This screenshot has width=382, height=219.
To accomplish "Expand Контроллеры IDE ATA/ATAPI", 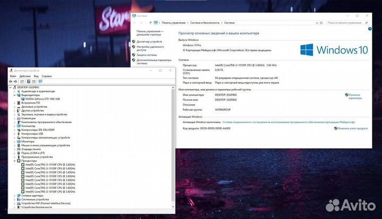I will 15,130.
